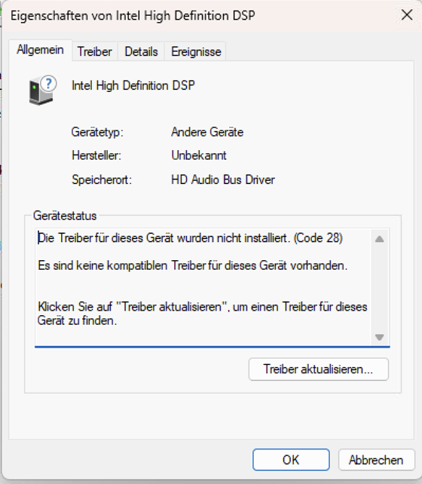Confirm with the OK button
This screenshot has width=422, height=484.
[291, 460]
